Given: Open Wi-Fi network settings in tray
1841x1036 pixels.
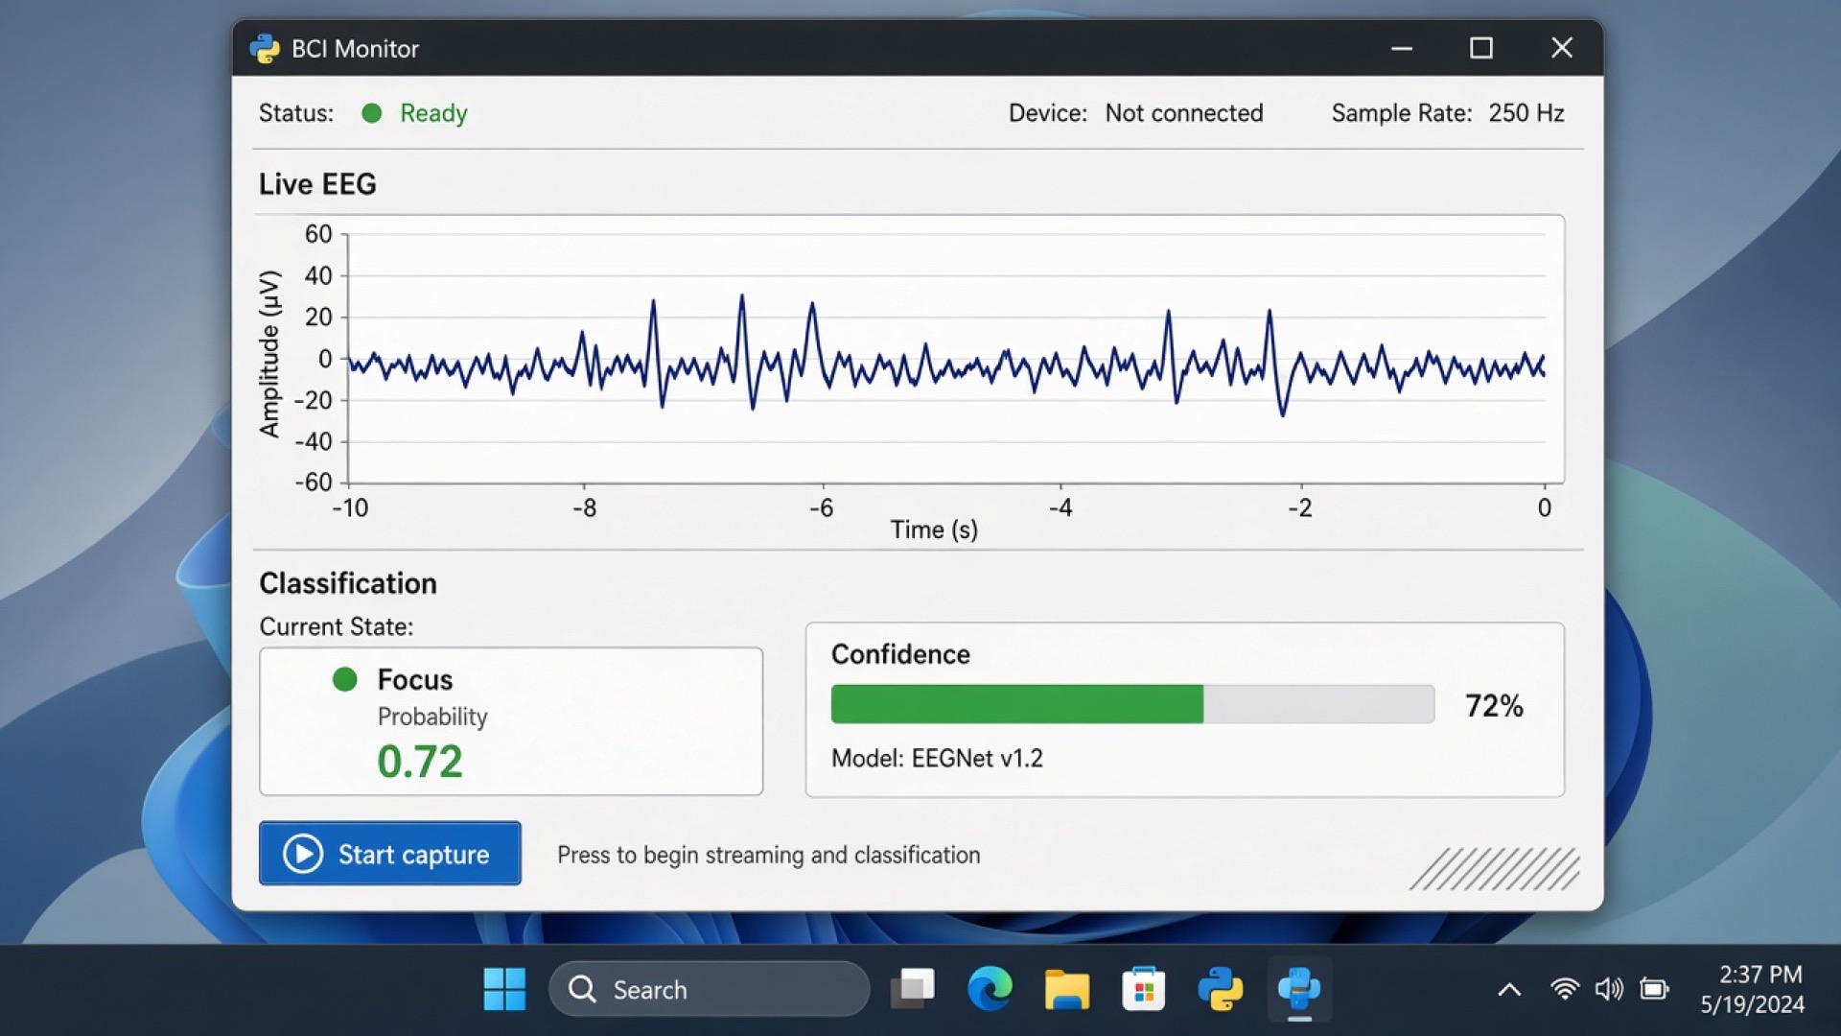Looking at the screenshot, I should click(x=1564, y=989).
